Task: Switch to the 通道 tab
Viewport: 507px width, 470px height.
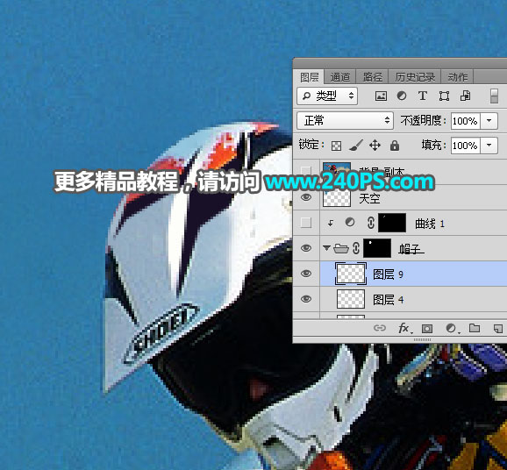Action: [x=339, y=77]
